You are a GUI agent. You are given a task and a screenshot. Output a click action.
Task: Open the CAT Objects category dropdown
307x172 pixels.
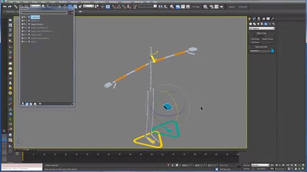click(261, 28)
